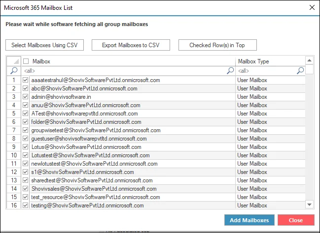Uncheck guestuser mailbox checkbox
This screenshot has width=320, height=233.
25,139
